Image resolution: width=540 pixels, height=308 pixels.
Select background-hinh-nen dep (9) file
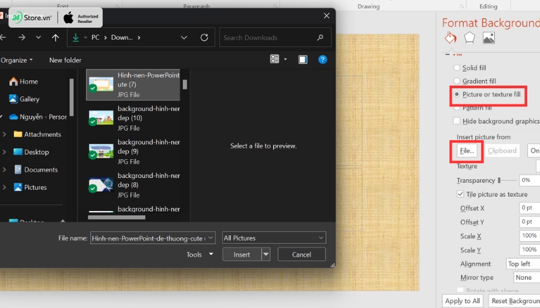[x=133, y=152]
